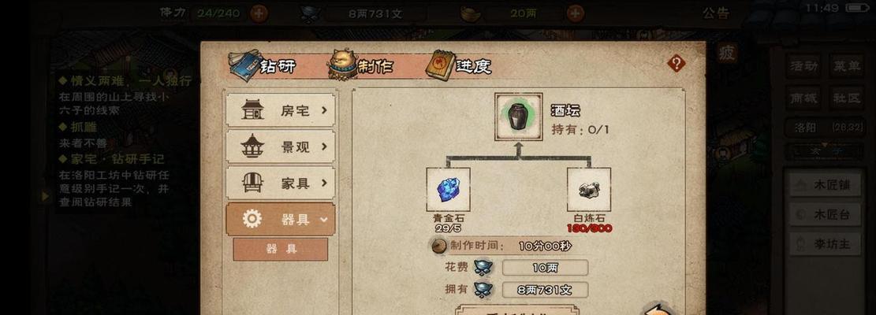Click the 青金石 blue gemstone material icon
This screenshot has height=315, width=876.
pyautogui.click(x=448, y=190)
